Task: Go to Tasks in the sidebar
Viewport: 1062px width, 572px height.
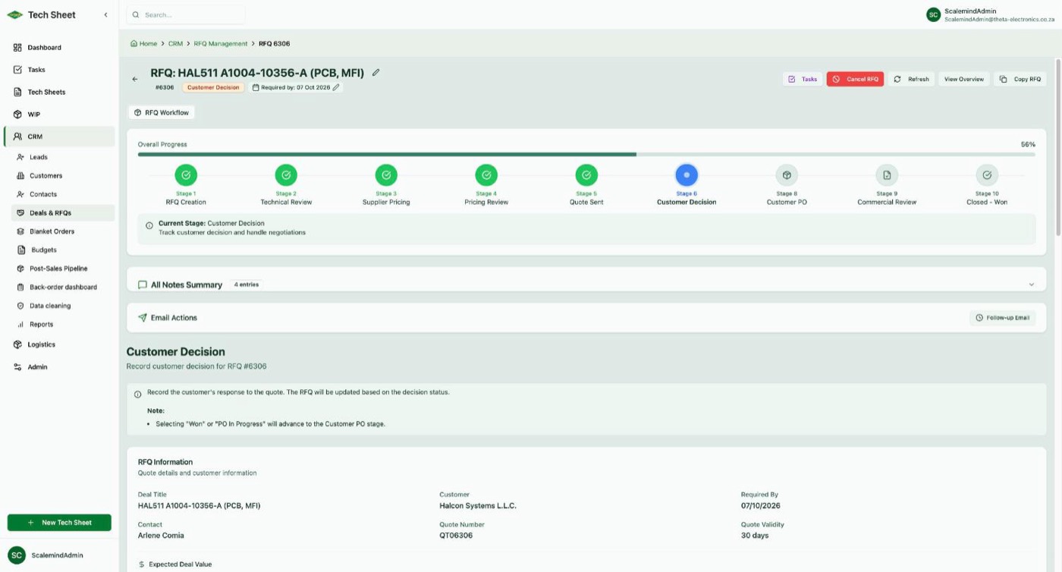Action: point(59,70)
